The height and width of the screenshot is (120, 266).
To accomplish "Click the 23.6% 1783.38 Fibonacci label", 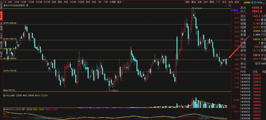I will click(10, 70).
